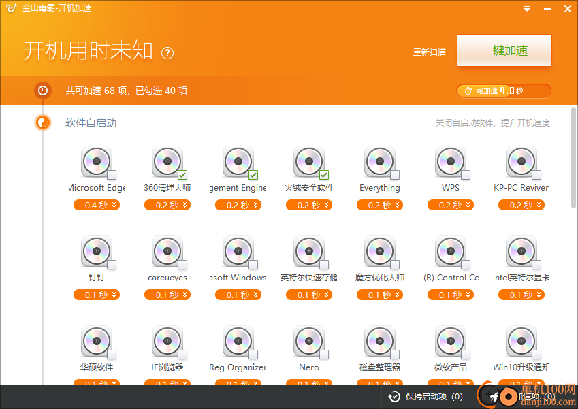Click the 软件自启动 section heading
Screen dimensions: 578x409
[x=91, y=123]
